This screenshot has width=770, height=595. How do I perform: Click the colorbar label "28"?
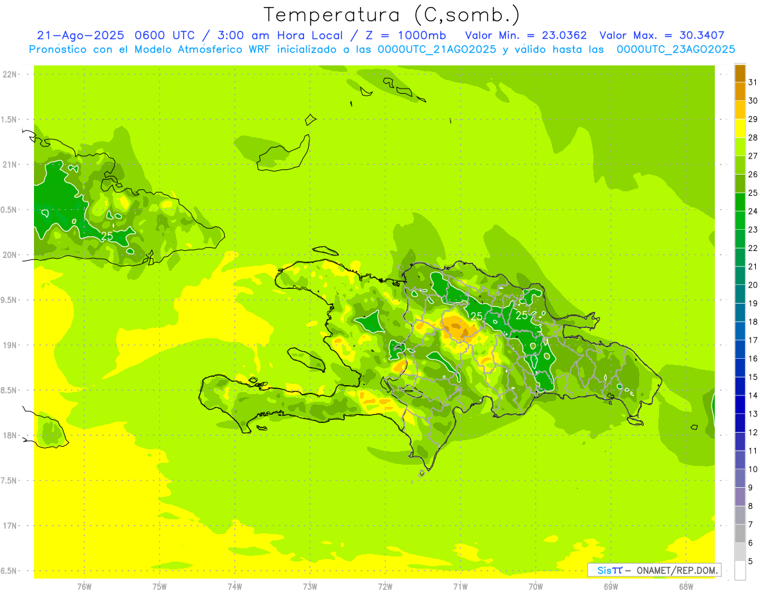(753, 137)
